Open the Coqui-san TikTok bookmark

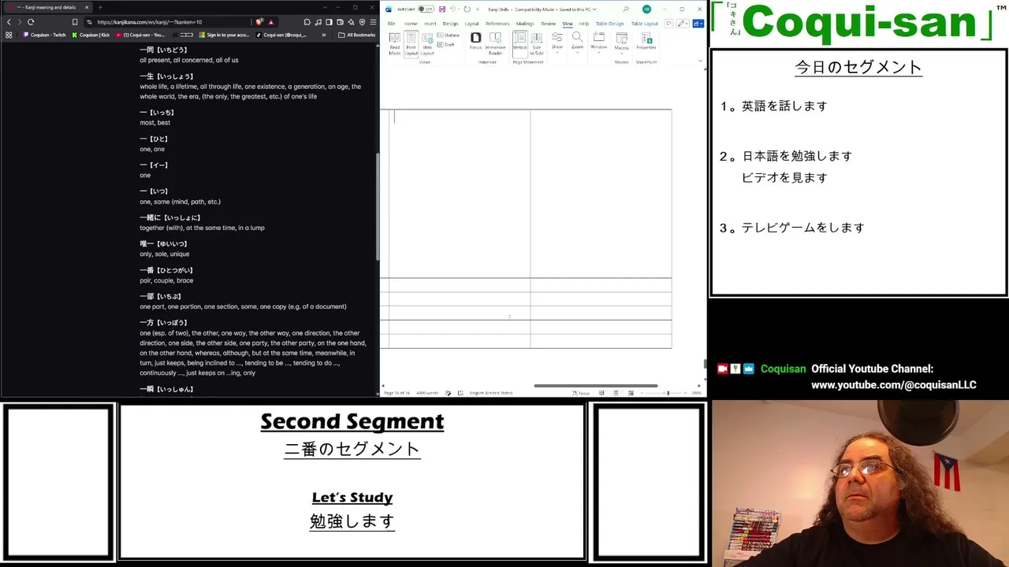pos(281,35)
